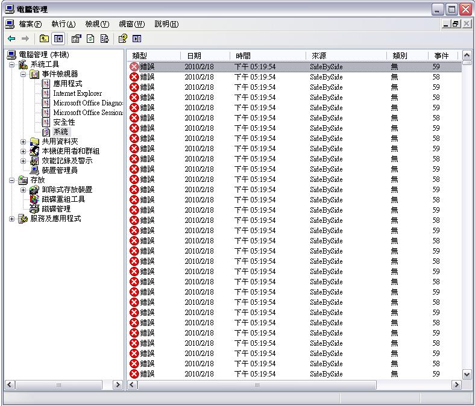Viewport: 475px width, 406px height.
Task: Select 磁碟管理 under 存放
Action: point(55,209)
